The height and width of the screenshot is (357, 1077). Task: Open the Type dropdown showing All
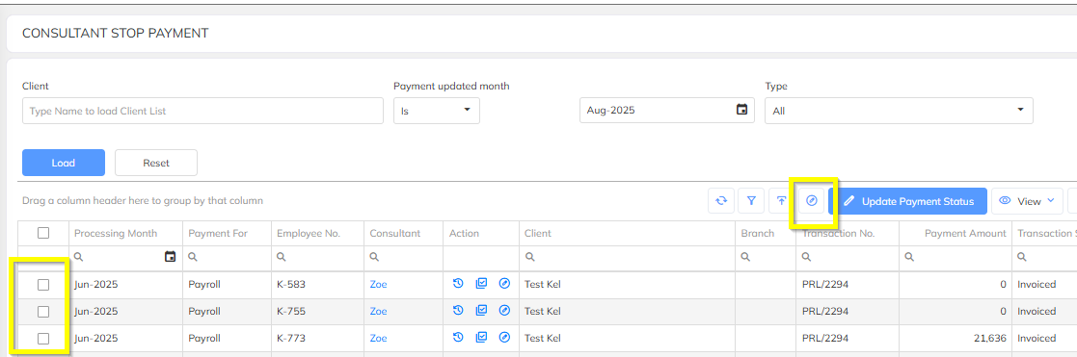(899, 111)
